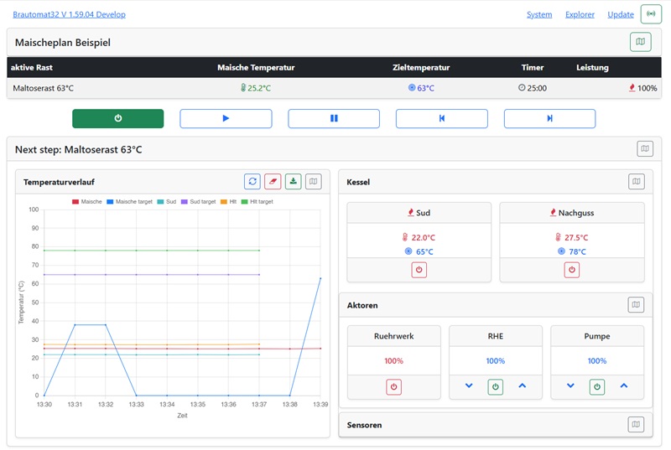Download chart data with green download icon

point(294,181)
